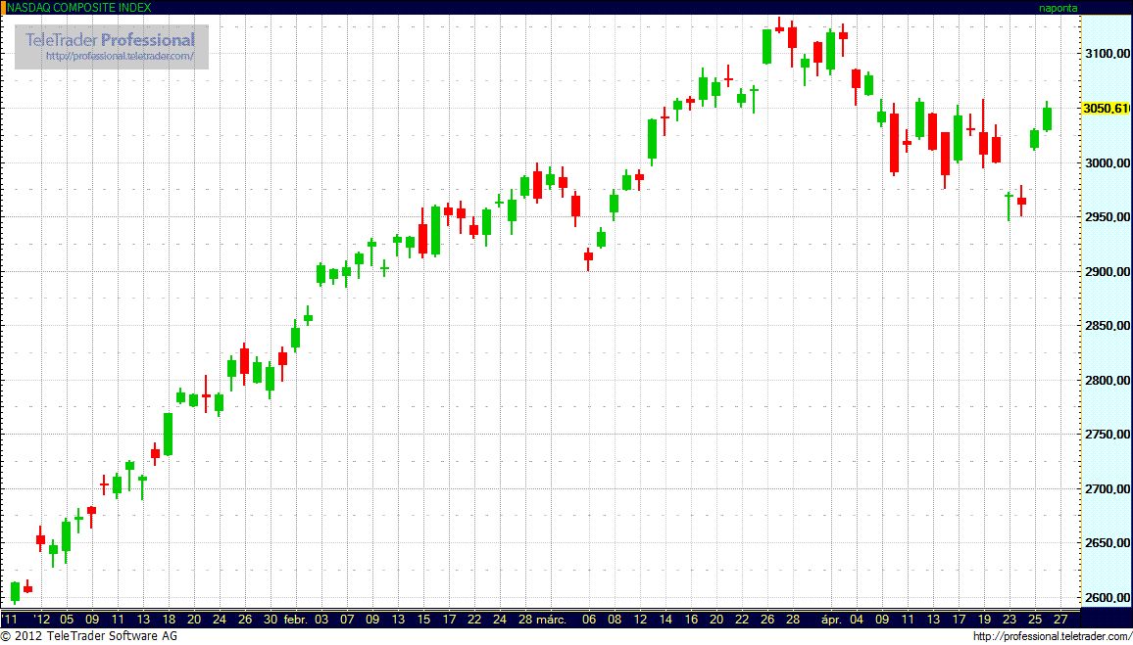Click the 27 date label on the axis end
This screenshot has height=645, width=1133.
click(1060, 619)
